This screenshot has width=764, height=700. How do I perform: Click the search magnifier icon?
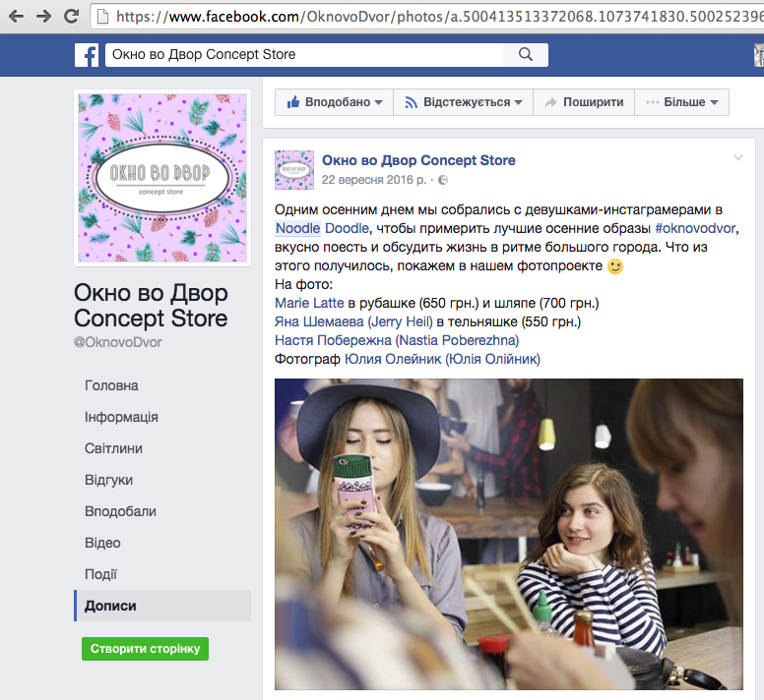pyautogui.click(x=526, y=54)
